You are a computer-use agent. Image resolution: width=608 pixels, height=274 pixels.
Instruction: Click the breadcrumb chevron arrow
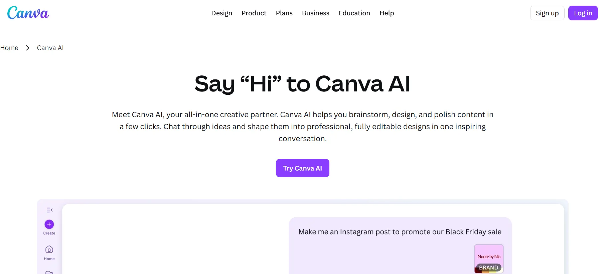point(27,48)
